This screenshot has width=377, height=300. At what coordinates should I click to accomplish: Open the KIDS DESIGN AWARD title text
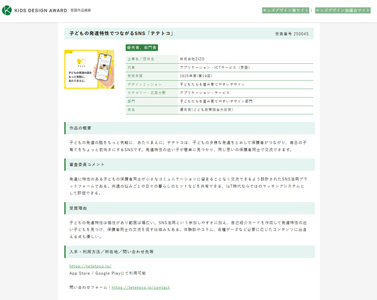[x=40, y=11]
